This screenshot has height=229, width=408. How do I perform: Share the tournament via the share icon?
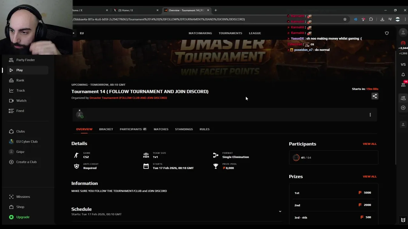point(375,96)
